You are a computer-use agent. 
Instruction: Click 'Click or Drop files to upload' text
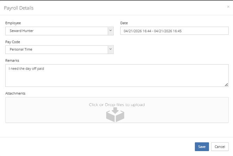point(116,104)
